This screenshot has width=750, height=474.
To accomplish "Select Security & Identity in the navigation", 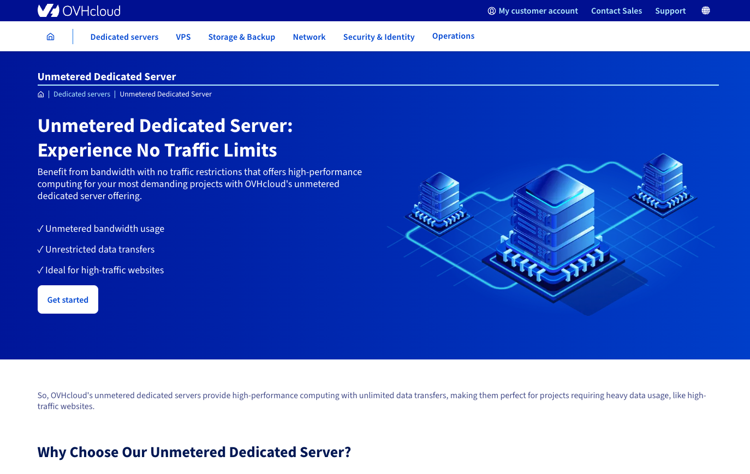I will pyautogui.click(x=379, y=37).
